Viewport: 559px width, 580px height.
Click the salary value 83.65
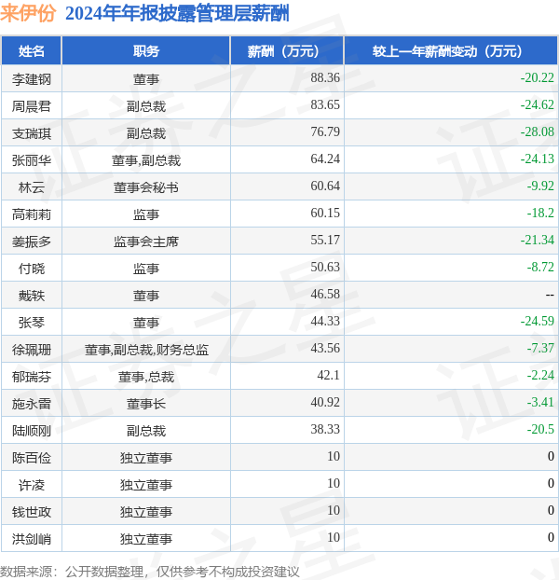pos(325,104)
